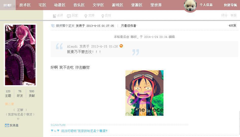Open the 里世界 menu item

point(156,5)
